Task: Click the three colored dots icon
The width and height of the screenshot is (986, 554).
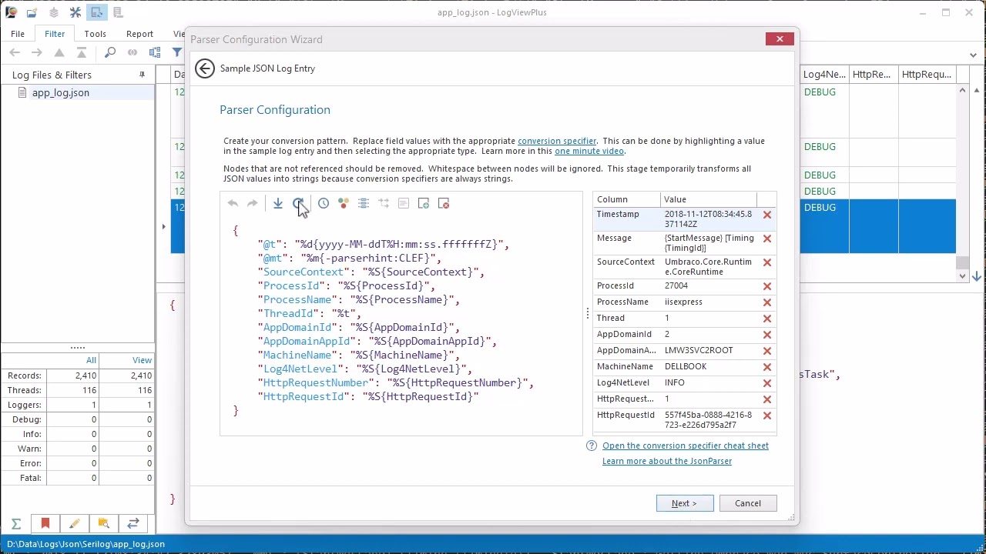Action: pyautogui.click(x=344, y=203)
